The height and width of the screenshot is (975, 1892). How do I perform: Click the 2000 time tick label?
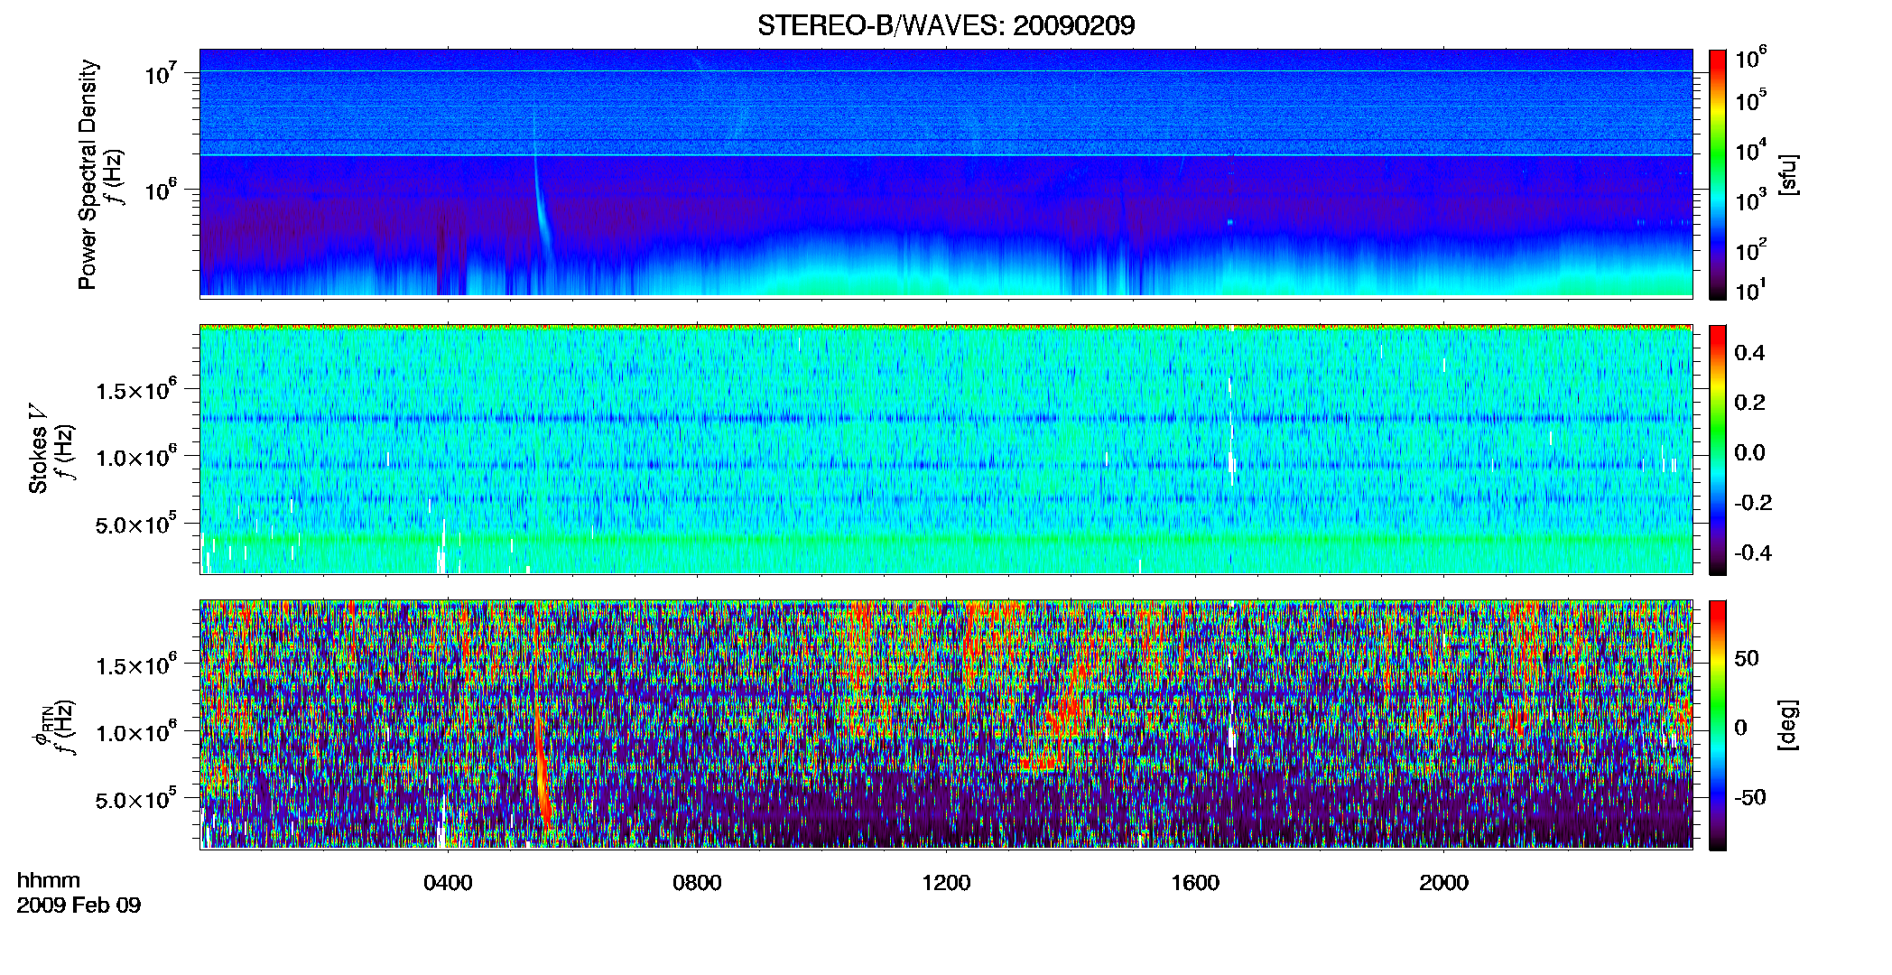1443,883
